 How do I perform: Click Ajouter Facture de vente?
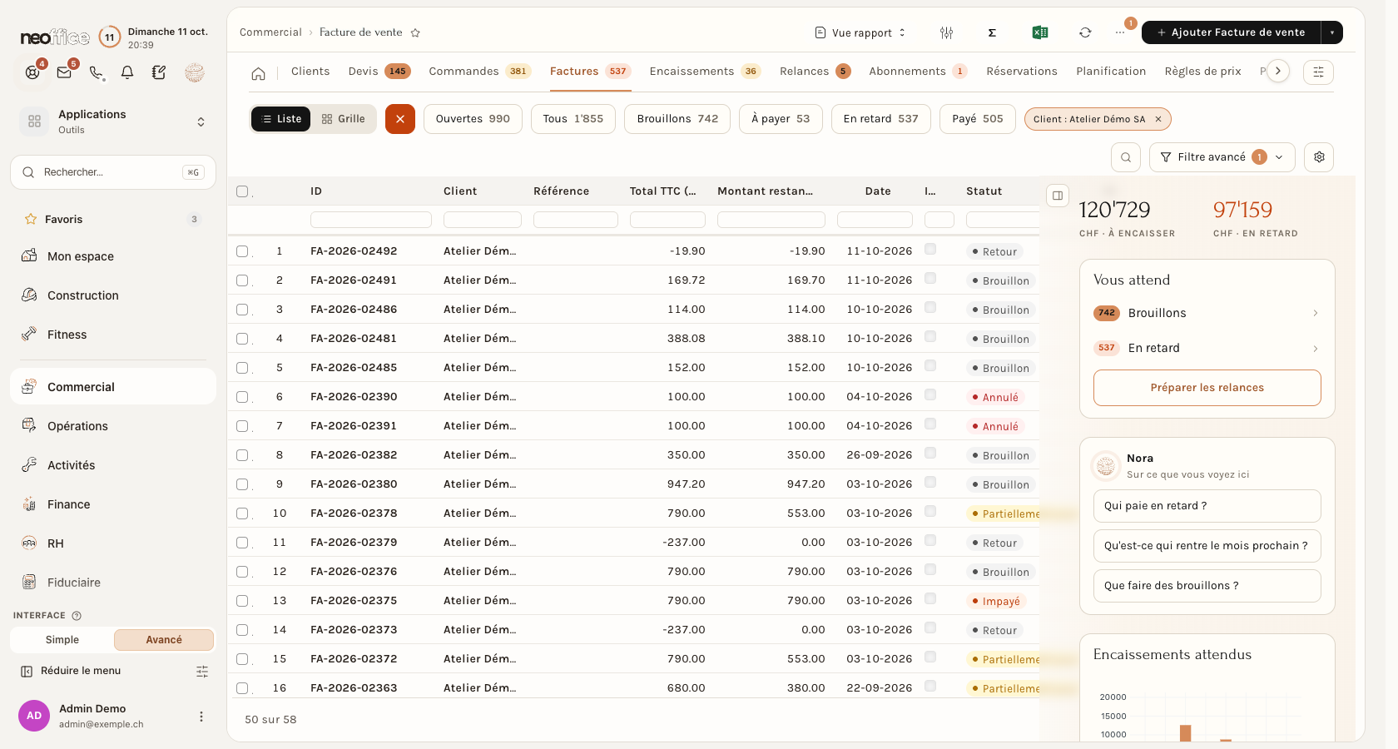[1231, 32]
